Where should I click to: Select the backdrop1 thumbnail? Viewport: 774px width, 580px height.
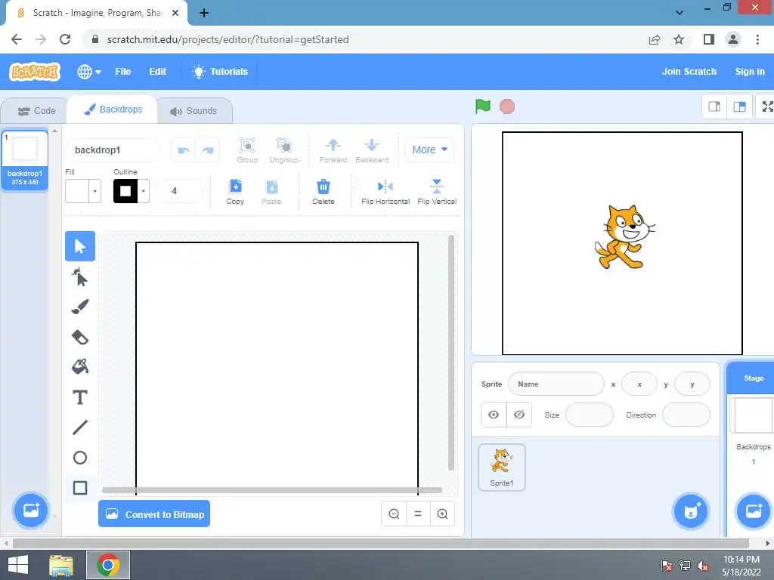[x=25, y=160]
